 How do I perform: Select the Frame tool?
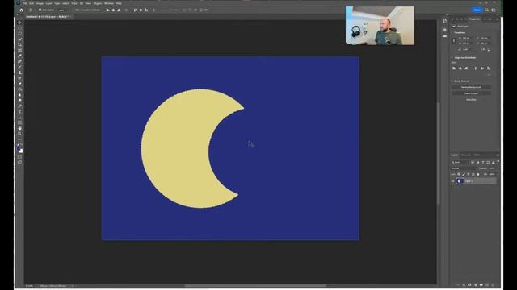[19, 50]
